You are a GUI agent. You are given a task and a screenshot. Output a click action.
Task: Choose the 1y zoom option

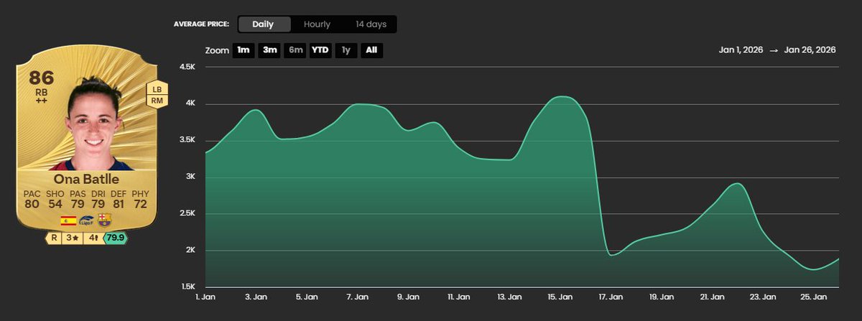pyautogui.click(x=346, y=51)
